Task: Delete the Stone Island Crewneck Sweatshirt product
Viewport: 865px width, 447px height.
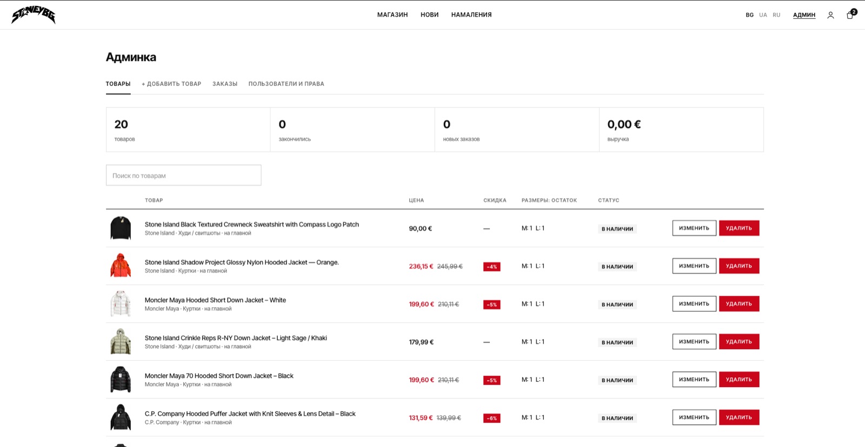Action: point(739,228)
